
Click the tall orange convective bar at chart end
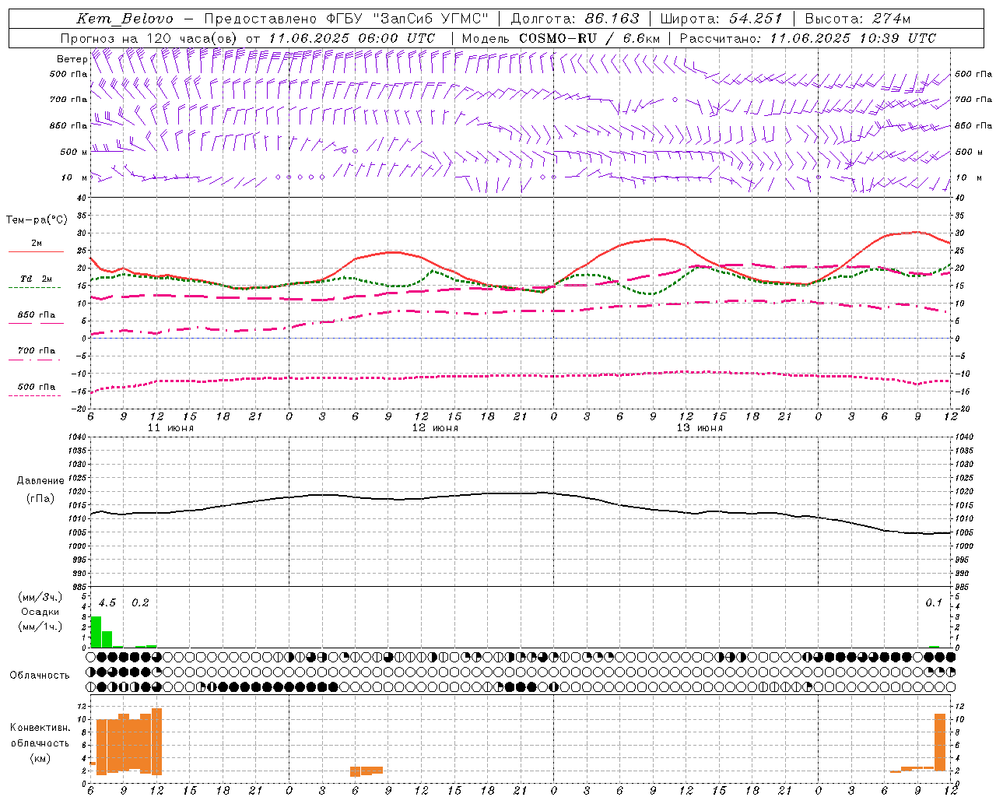click(940, 742)
